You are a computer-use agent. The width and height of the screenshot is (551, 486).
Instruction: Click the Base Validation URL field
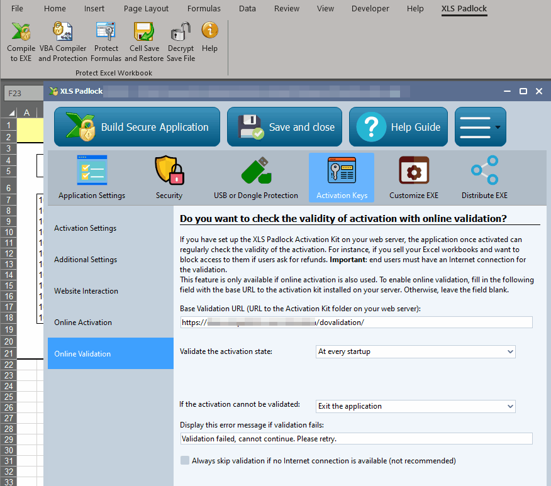pyautogui.click(x=356, y=323)
